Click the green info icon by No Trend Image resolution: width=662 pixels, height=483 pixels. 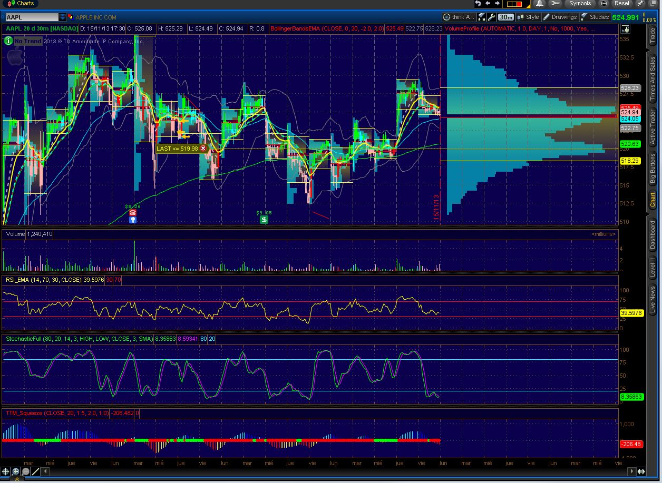click(9, 41)
